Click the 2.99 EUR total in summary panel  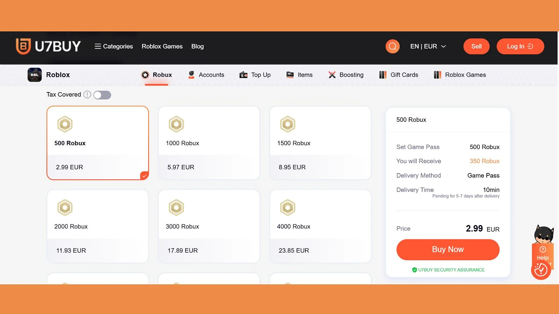pyautogui.click(x=482, y=229)
